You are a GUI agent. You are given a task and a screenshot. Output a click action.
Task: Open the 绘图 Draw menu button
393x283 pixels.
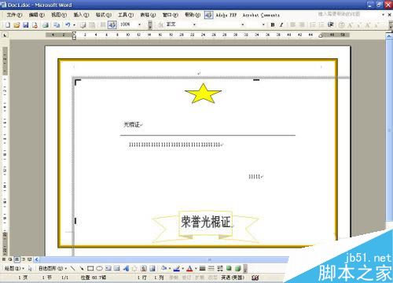point(14,268)
